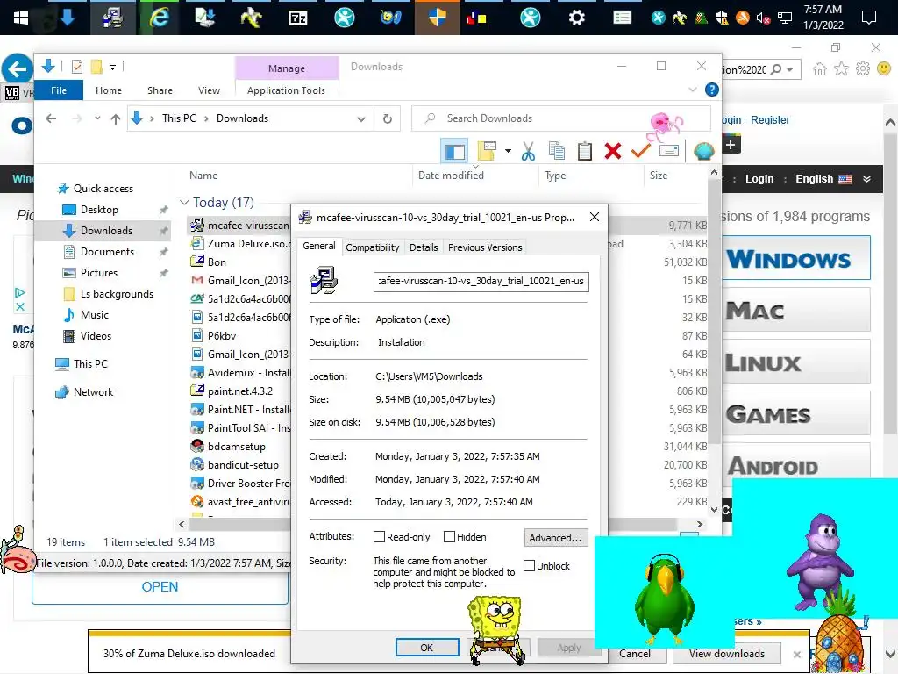
Task: Switch to the Details tab
Action: click(x=424, y=247)
